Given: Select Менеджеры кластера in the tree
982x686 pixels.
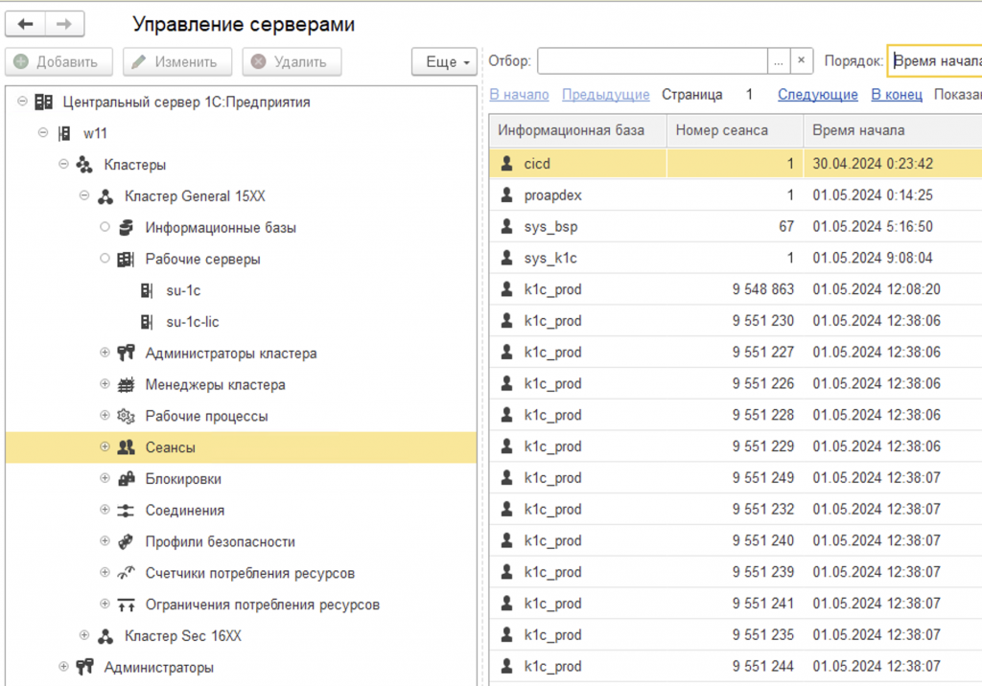Looking at the screenshot, I should (x=215, y=385).
